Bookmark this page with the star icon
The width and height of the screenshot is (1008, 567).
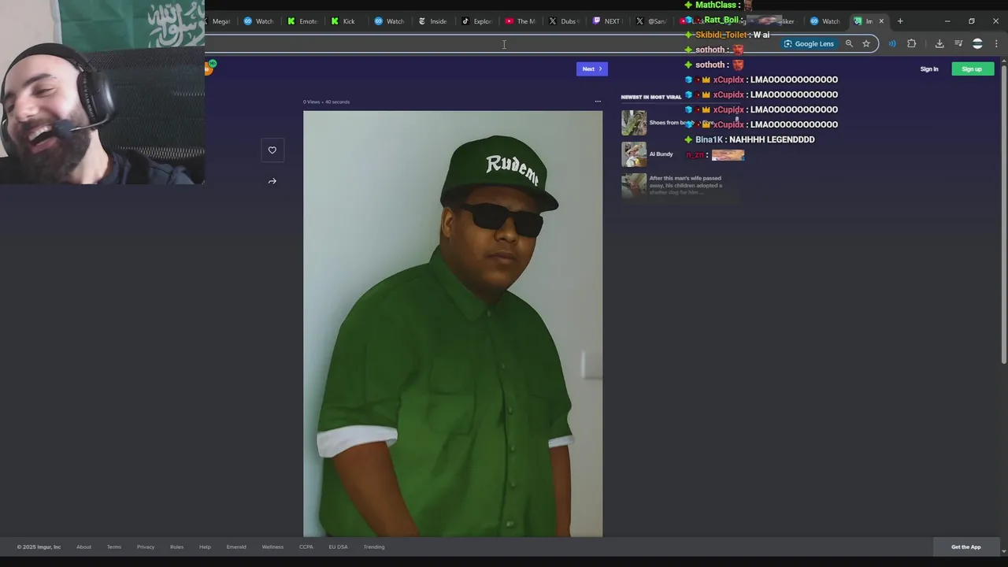tap(866, 44)
